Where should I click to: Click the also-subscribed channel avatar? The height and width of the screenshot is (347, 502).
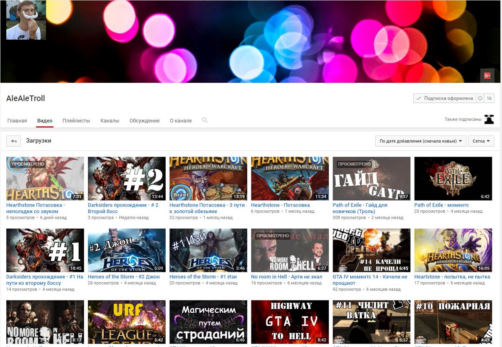(x=489, y=119)
